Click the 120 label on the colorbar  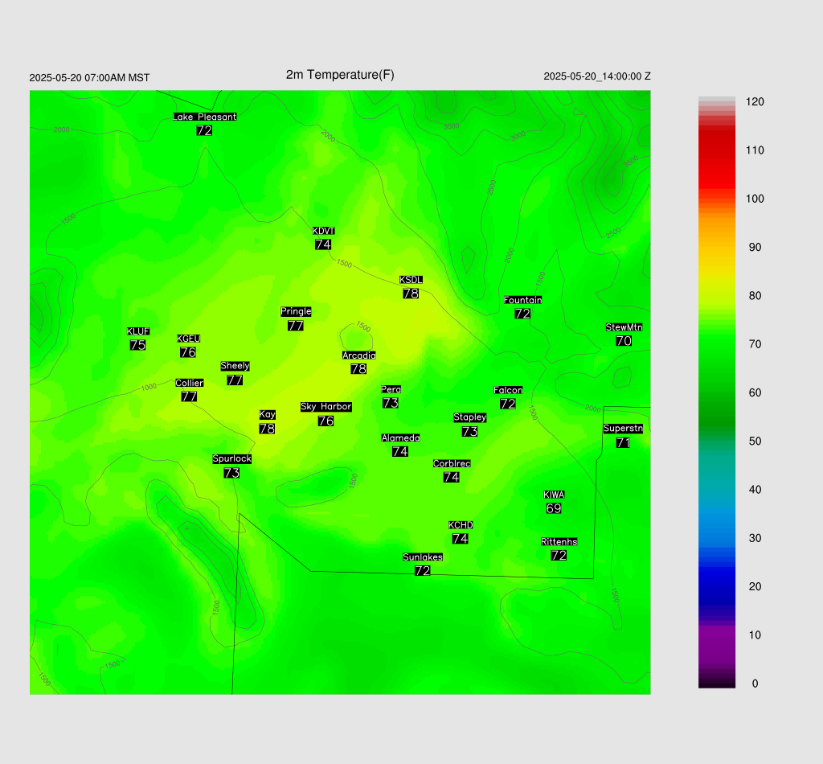tap(755, 102)
